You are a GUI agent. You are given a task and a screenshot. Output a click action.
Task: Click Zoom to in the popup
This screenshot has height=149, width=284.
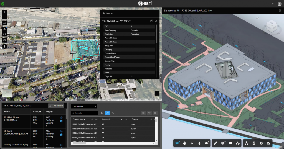[x=108, y=13]
